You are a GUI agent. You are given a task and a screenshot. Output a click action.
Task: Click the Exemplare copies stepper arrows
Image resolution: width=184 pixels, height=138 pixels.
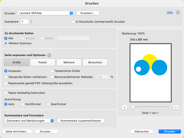click(31, 22)
